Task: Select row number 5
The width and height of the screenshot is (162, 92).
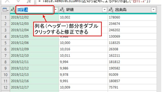Action: pos(6,43)
